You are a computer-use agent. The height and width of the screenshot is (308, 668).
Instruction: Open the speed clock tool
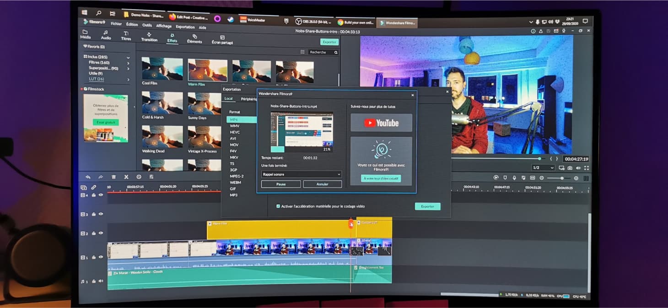139,177
